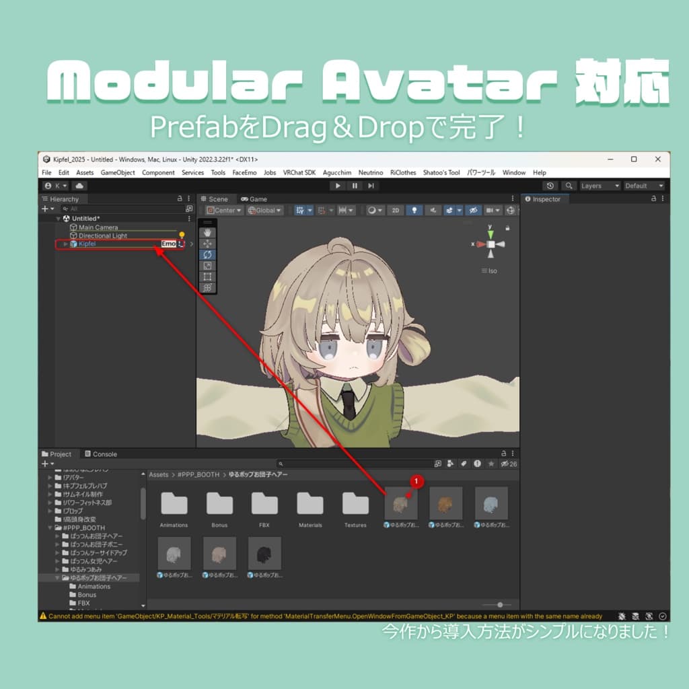Click #PPP_BOOTH in breadcrumb path
The image size is (689, 689).
pyautogui.click(x=198, y=474)
